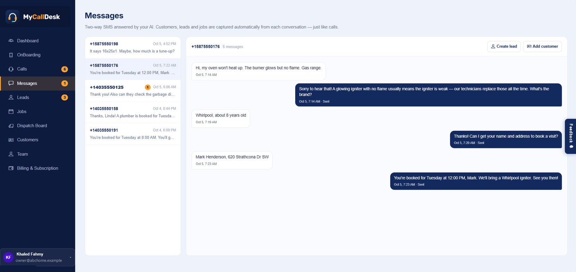The image size is (576, 272).
Task: Open the Feedback side tab
Action: (x=571, y=136)
